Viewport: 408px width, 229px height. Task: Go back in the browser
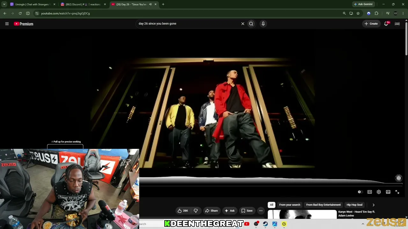5,13
